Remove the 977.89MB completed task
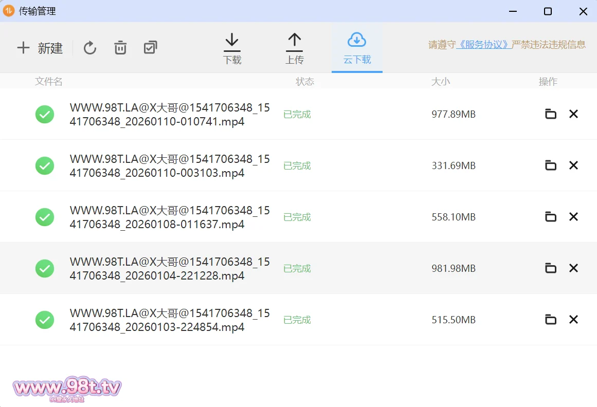This screenshot has width=597, height=407. tap(573, 114)
